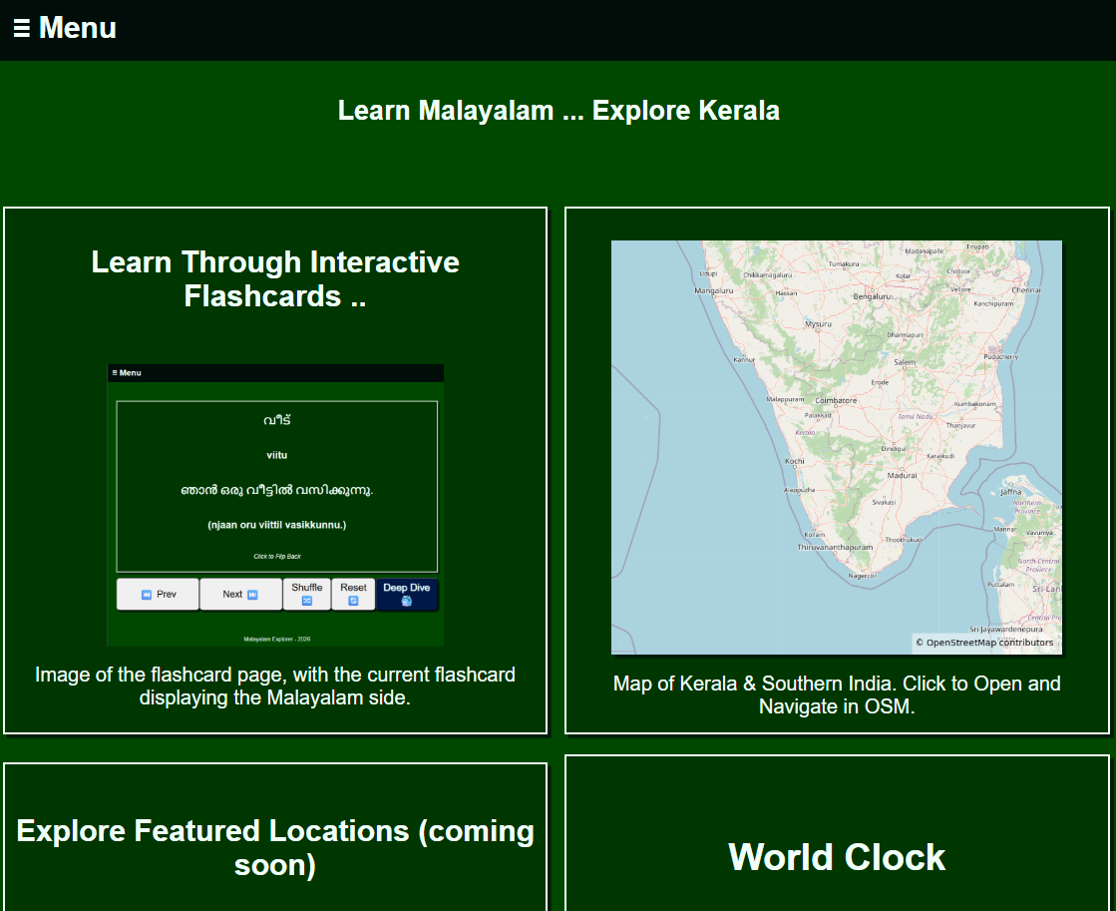1116x911 pixels.
Task: Click Kochi on the map
Action: coord(795,461)
